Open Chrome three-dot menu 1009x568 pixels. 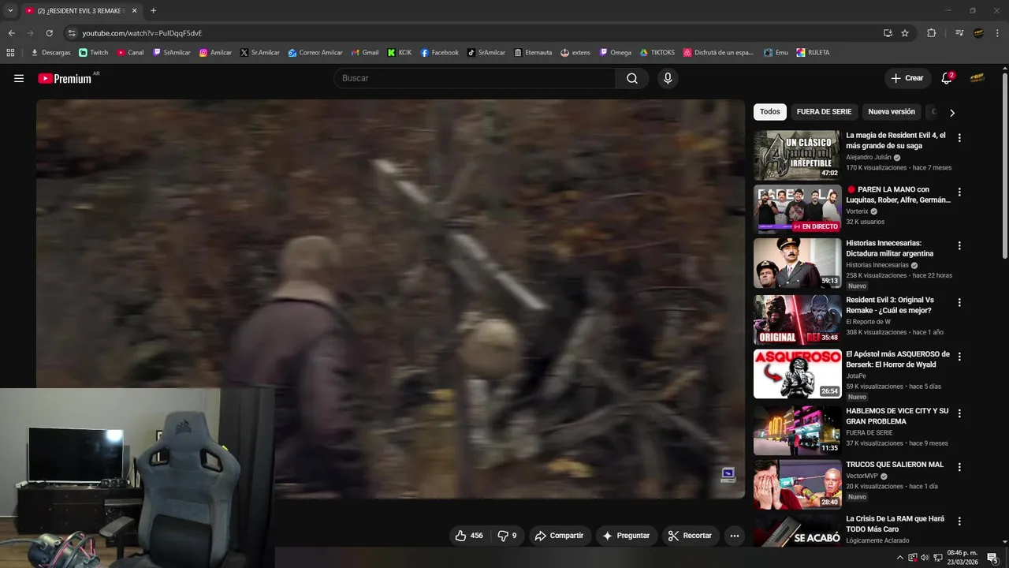(x=998, y=33)
